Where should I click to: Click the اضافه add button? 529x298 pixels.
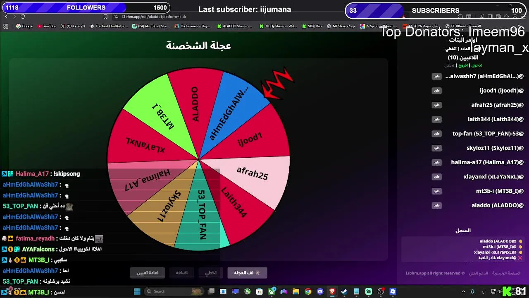point(182,273)
